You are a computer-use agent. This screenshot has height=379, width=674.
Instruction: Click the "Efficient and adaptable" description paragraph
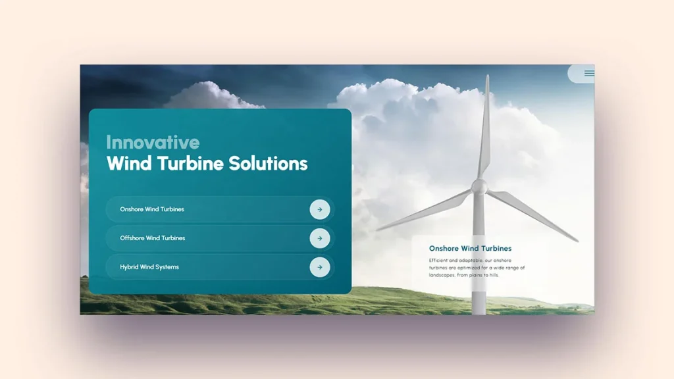477,268
